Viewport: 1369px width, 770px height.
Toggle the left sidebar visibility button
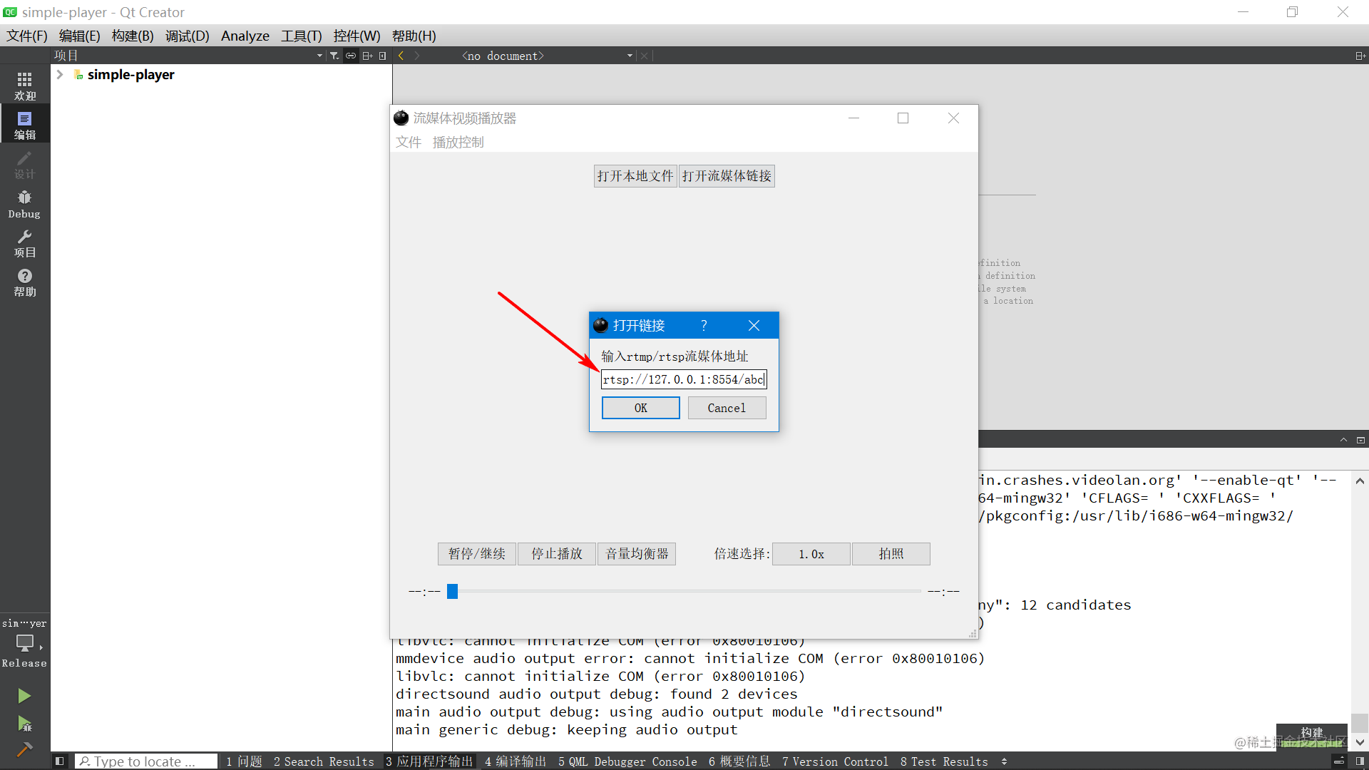pos(60,761)
